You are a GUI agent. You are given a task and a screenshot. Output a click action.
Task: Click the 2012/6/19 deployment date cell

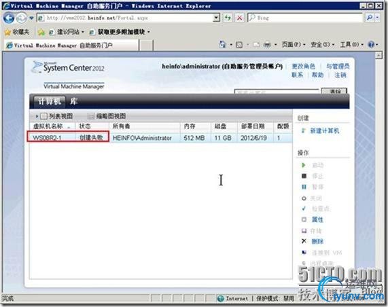tap(253, 138)
